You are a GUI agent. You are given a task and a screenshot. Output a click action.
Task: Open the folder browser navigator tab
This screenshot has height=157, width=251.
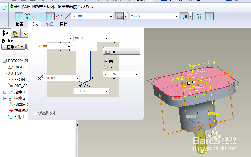tap(15, 34)
